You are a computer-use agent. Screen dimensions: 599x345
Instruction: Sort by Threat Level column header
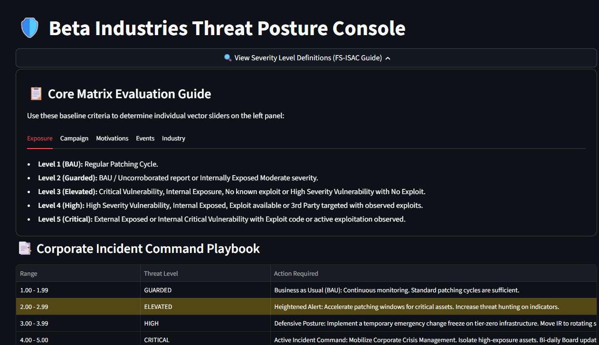[x=205, y=273]
